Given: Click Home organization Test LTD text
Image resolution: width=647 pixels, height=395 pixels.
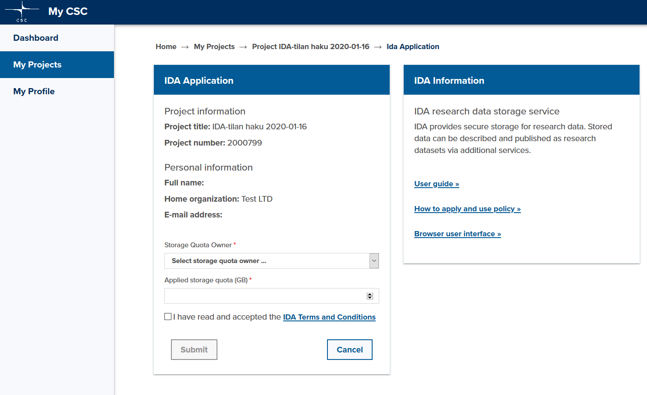Looking at the screenshot, I should point(218,199).
